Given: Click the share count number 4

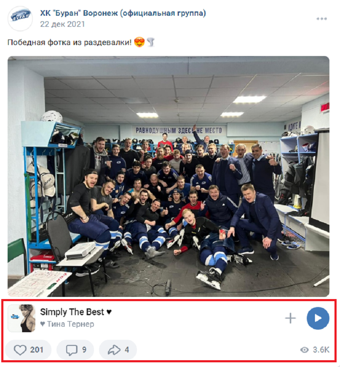Looking at the screenshot, I should pyautogui.click(x=127, y=350).
